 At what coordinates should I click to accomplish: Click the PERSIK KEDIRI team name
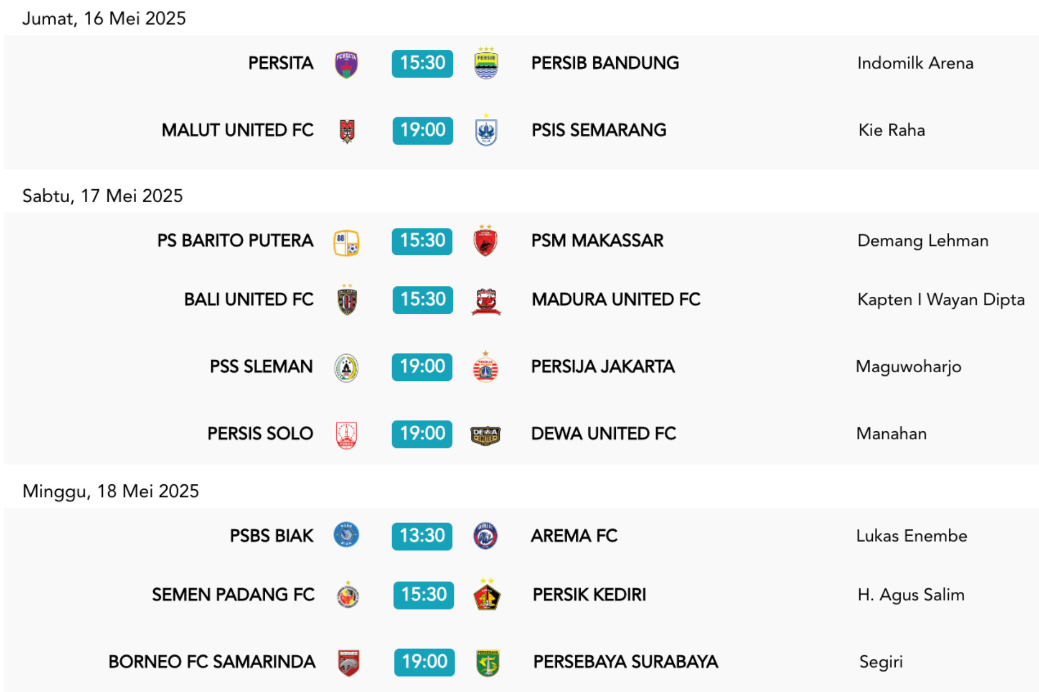point(589,595)
